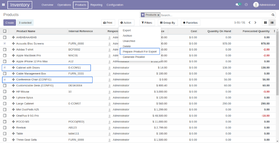Click the Create button
This screenshot has width=279, height=143.
pos(10,23)
